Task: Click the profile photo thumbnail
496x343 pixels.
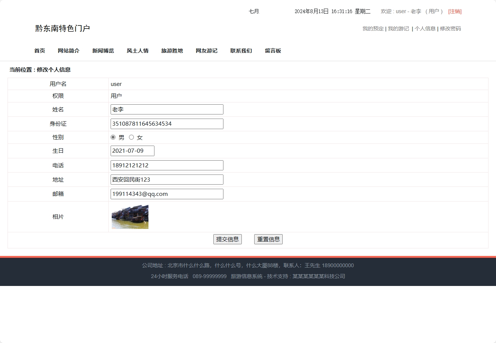Action: 130,217
